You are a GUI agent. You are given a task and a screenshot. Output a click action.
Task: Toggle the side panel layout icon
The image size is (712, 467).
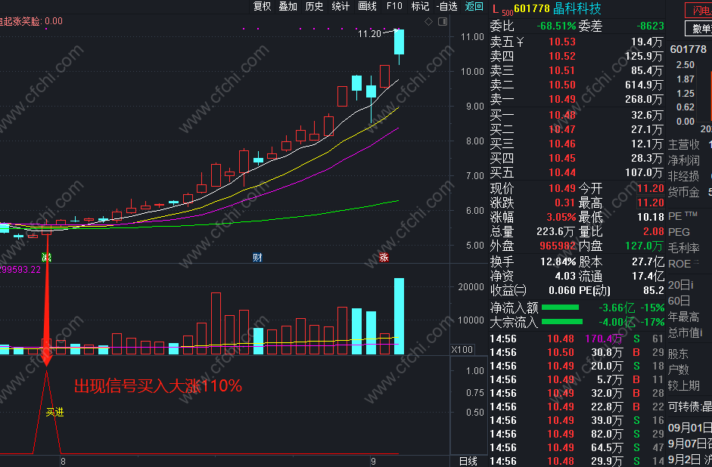pos(443,22)
